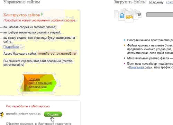This screenshot has width=173, height=125.
Task: Click the gray file upload field
Action: click(x=160, y=15)
